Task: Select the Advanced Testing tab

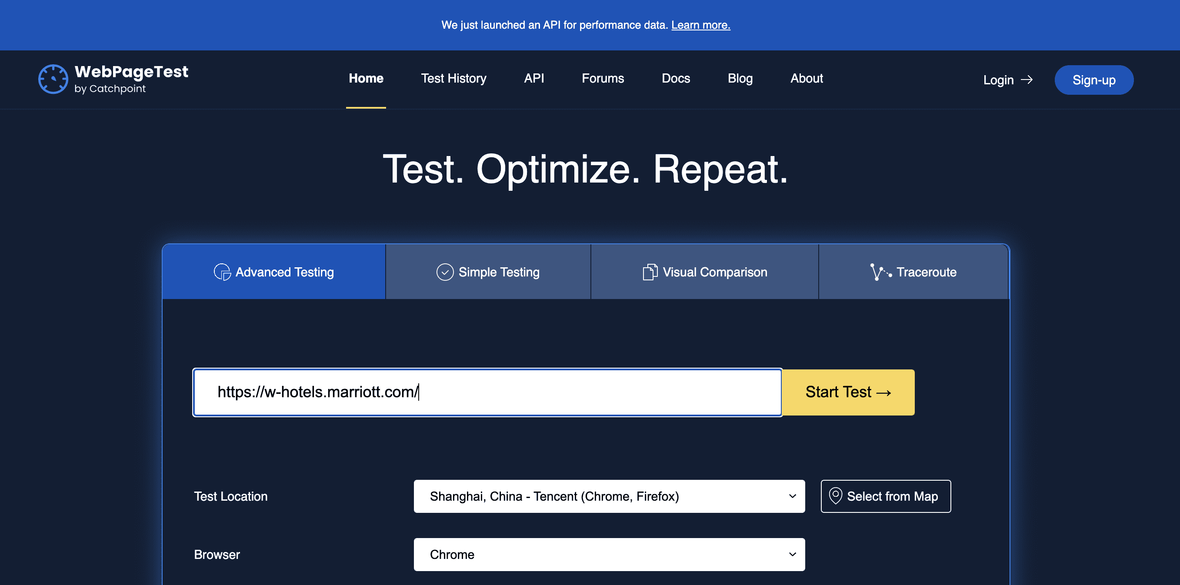Action: (274, 272)
